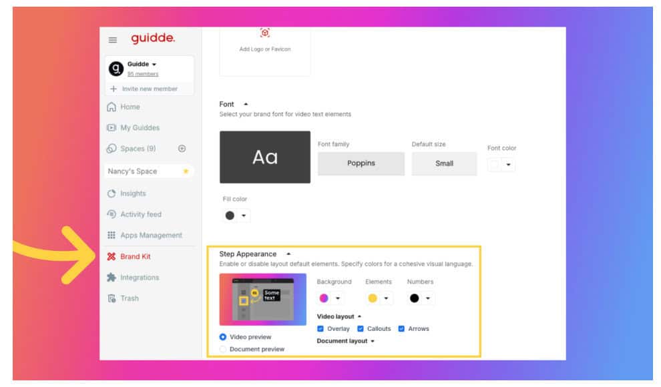The height and width of the screenshot is (387, 661).
Task: Click the black Numbers color swatch
Action: (415, 298)
